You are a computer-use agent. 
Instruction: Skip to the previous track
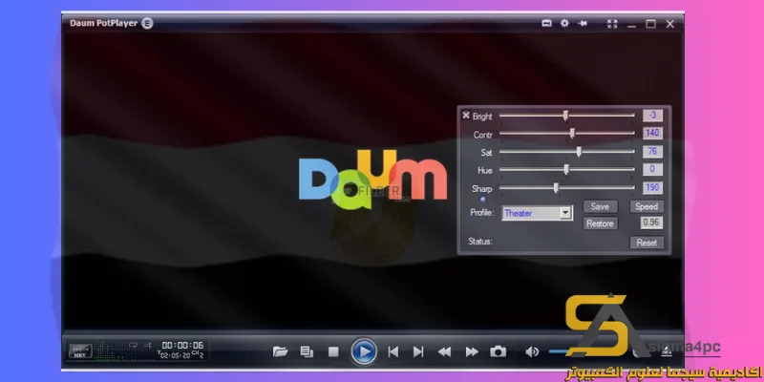click(393, 351)
